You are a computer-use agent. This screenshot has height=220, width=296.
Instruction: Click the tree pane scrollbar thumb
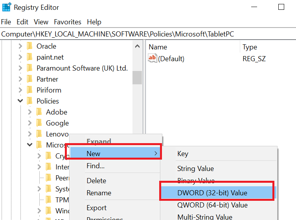137,78
